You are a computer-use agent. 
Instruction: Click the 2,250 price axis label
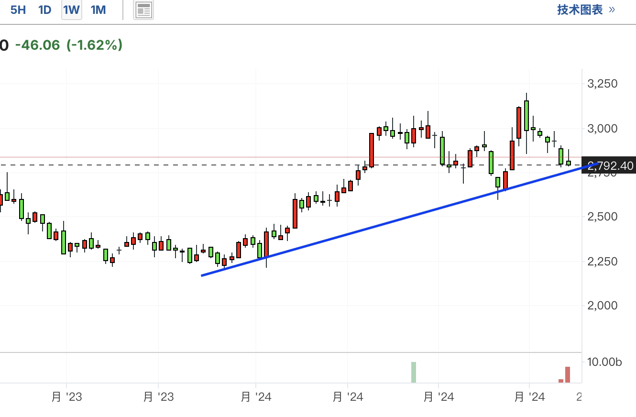[602, 262]
